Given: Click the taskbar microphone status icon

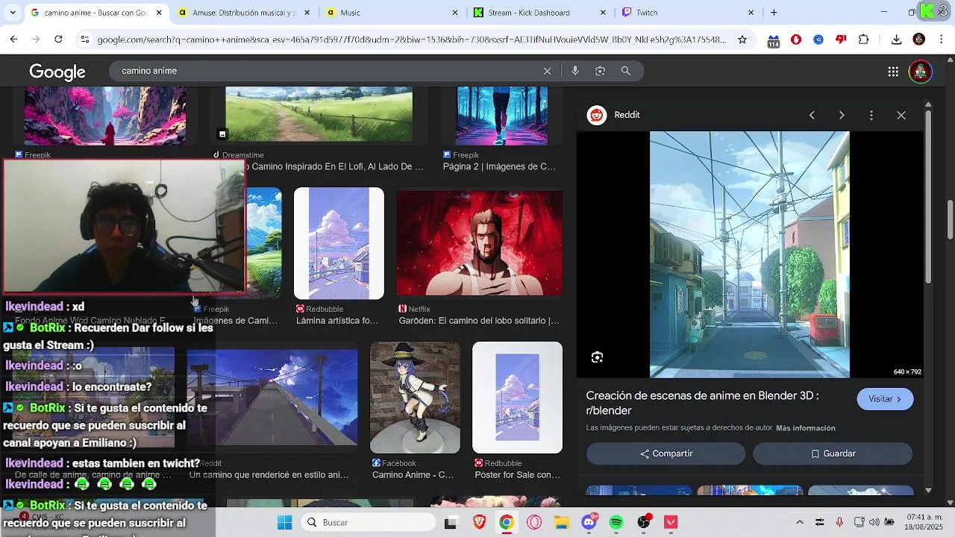Looking at the screenshot, I should tap(839, 522).
